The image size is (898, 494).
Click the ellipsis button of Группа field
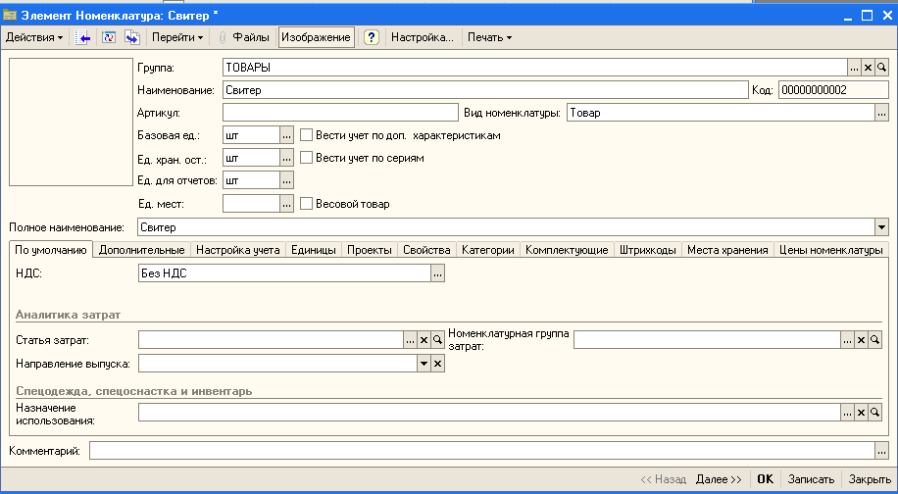[854, 68]
